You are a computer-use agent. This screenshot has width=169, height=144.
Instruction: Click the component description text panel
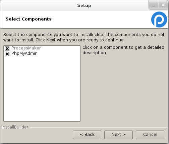(x=123, y=50)
